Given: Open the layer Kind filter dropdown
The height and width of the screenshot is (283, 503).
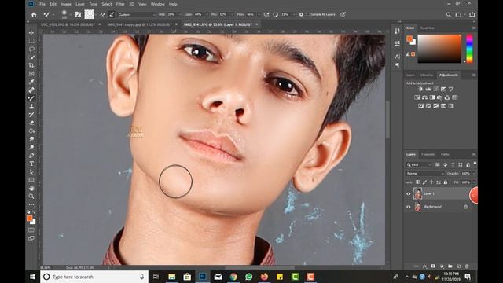Looking at the screenshot, I should 419,164.
